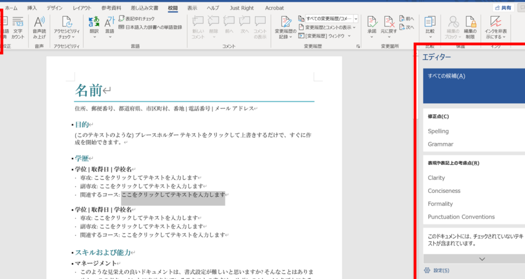The image size is (525, 279).
Task: Switch to the ホーム tab
Action: [11, 8]
